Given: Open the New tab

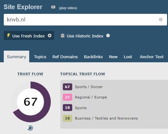Looking at the screenshot, I should coord(113,57).
